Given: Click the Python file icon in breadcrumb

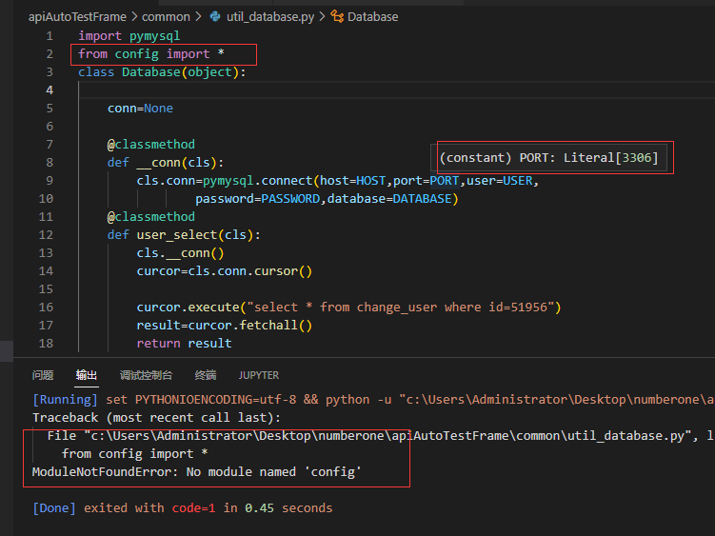Looking at the screenshot, I should point(214,16).
